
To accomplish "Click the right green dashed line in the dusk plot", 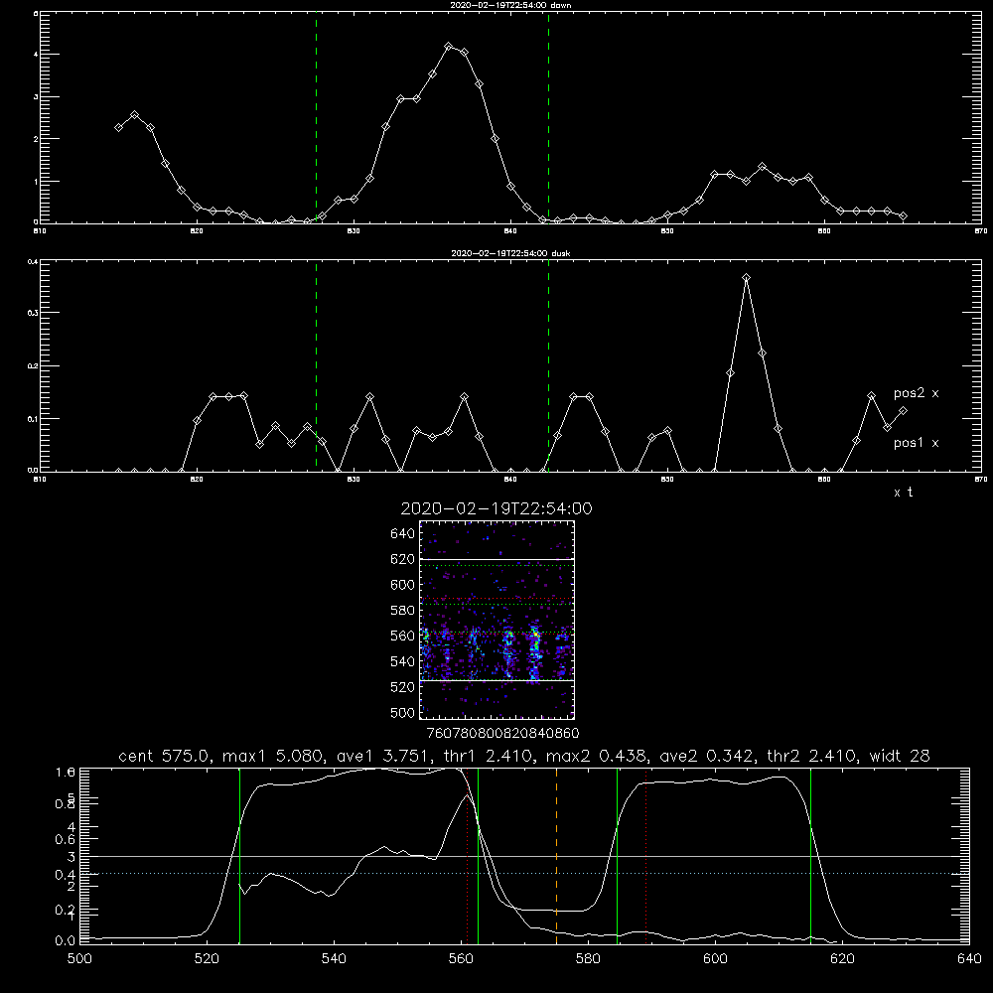I will tap(548, 366).
